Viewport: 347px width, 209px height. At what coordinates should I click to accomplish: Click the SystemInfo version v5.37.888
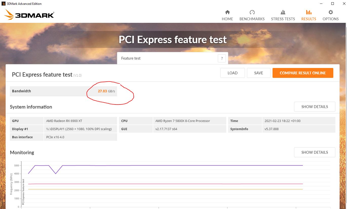(272, 129)
